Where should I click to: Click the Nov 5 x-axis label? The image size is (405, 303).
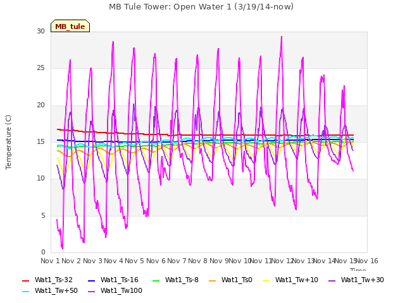tap(135, 261)
